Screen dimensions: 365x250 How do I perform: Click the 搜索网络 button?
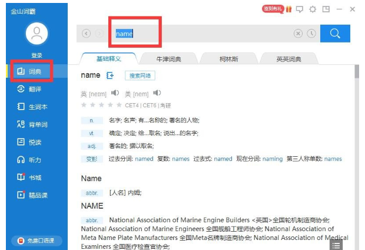(x=140, y=75)
